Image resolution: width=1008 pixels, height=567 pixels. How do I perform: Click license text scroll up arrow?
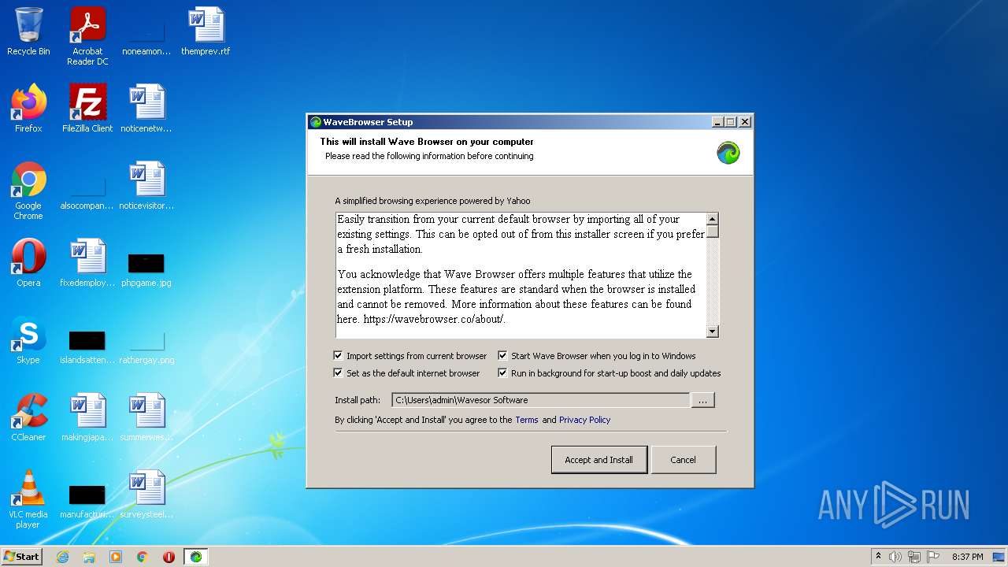(713, 220)
